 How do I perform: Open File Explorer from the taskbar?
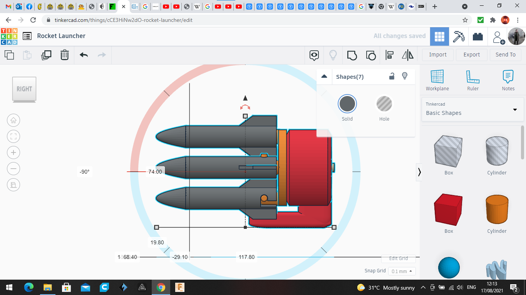pos(47,287)
